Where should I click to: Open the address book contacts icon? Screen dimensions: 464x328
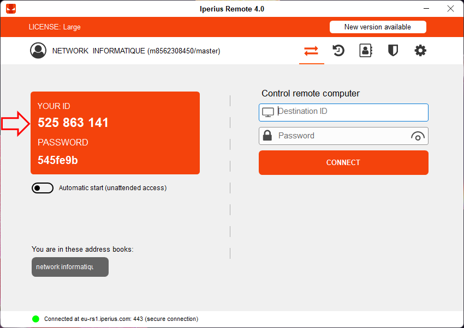(366, 51)
